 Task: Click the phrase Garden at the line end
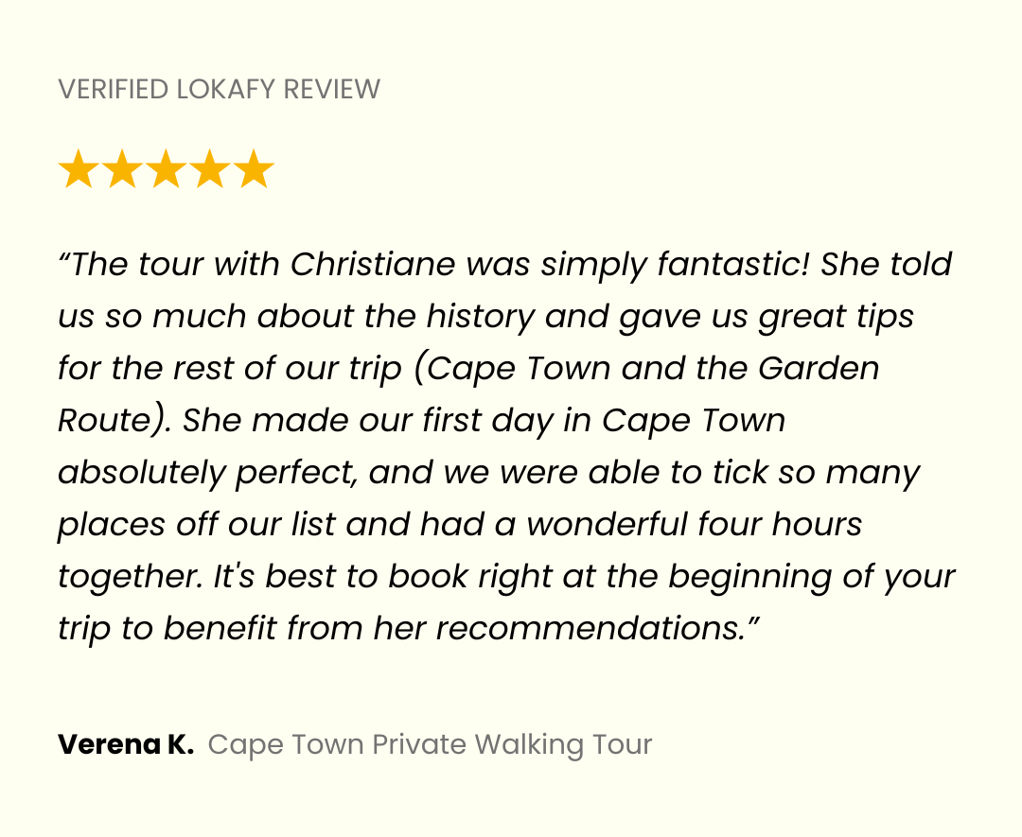819,368
